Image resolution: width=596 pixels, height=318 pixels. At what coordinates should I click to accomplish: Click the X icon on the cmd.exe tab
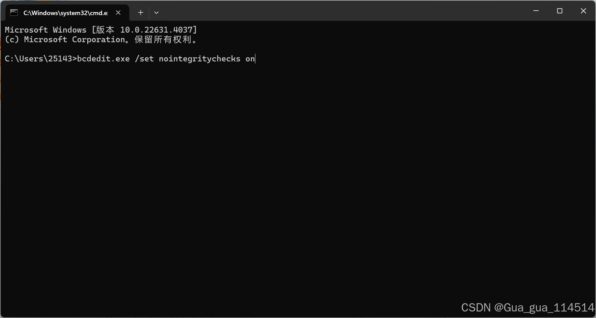[x=118, y=13]
